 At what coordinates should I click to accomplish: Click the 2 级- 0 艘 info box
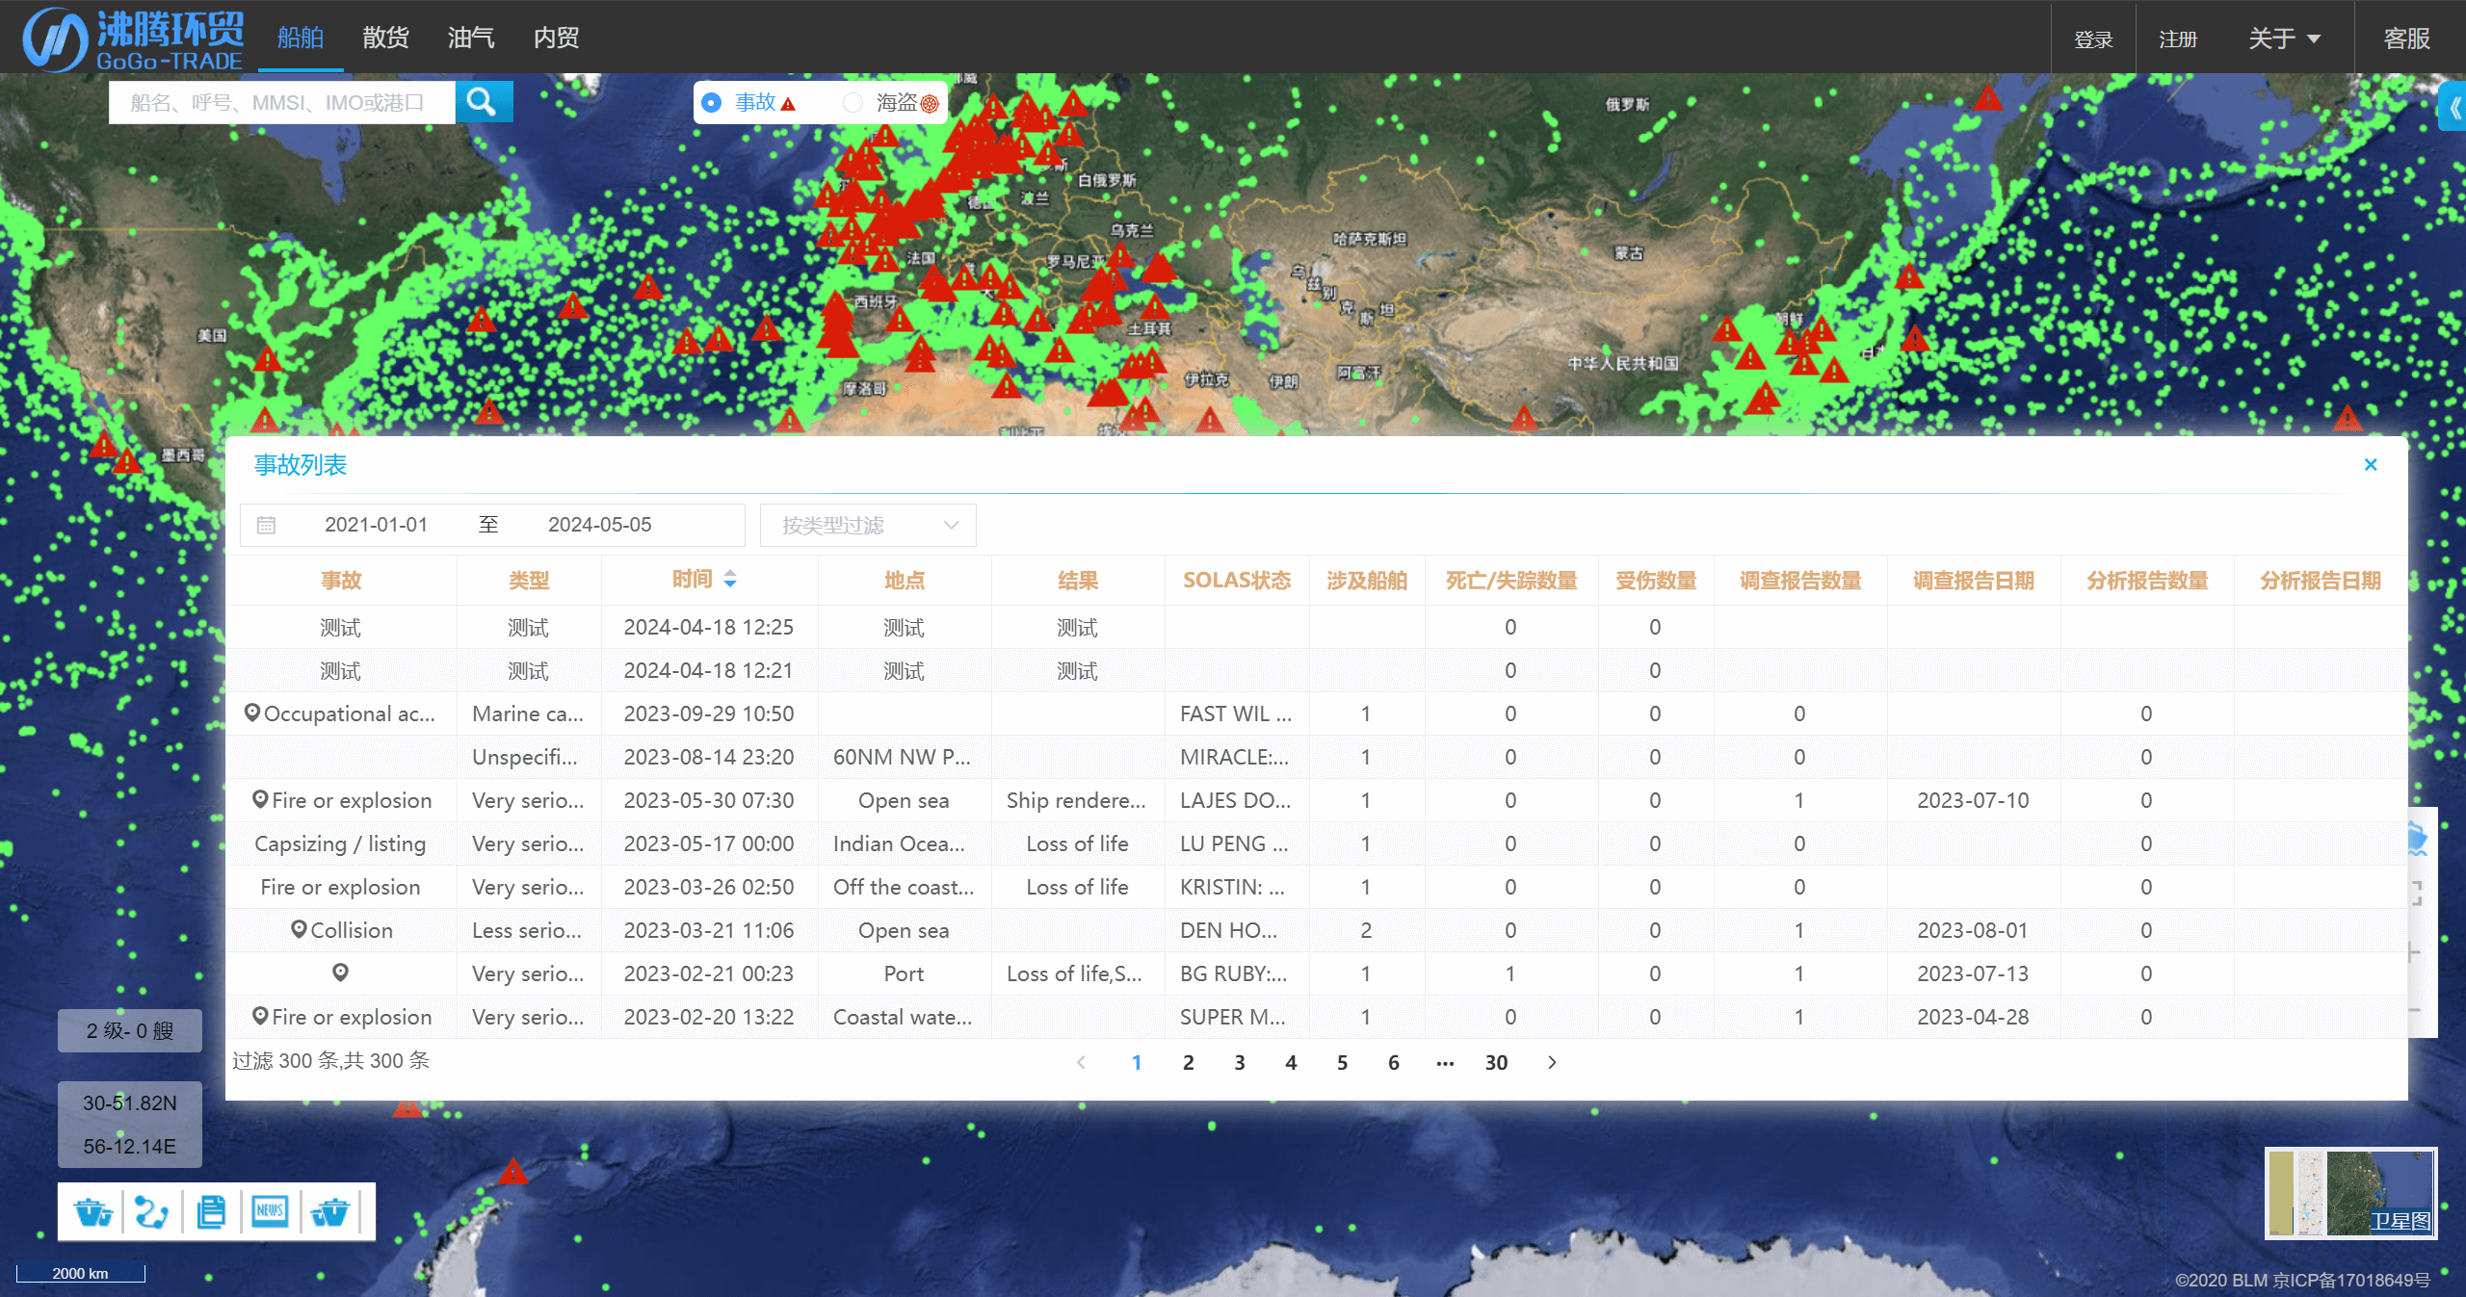(x=130, y=1030)
